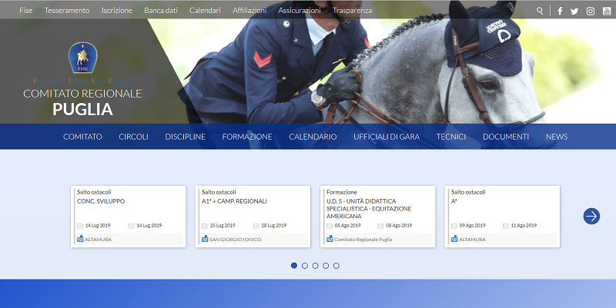Open the Twitter profile icon
Viewport: 616px width, 308px height.
pos(574,12)
